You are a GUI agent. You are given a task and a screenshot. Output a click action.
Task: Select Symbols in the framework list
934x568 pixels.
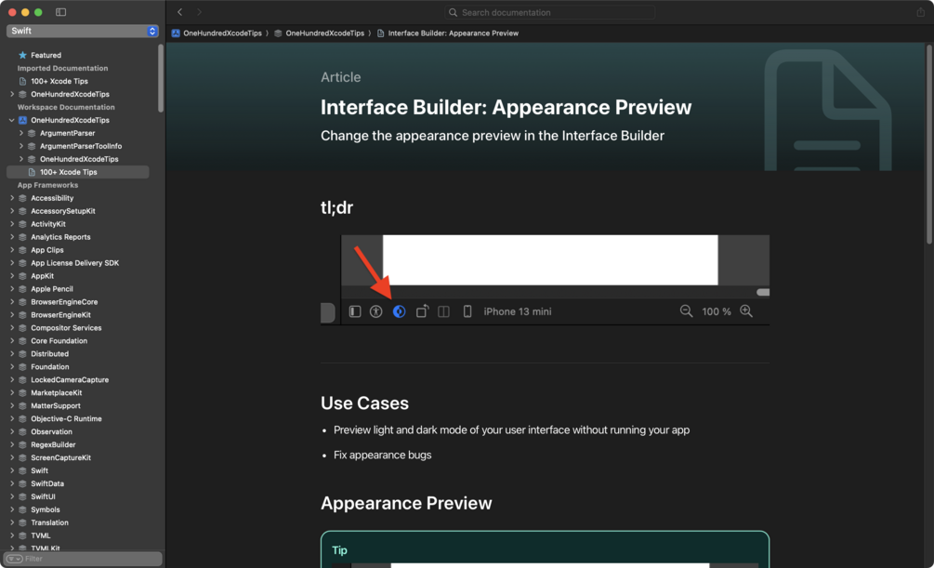coord(45,510)
